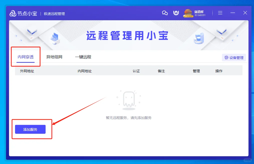Click the 节点小宝 logo

pos(23,13)
